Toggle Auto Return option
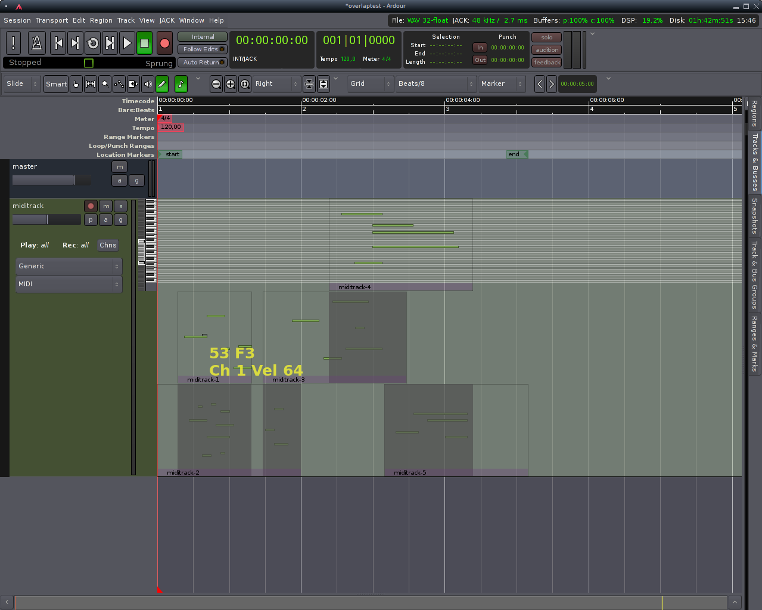The height and width of the screenshot is (610, 762). coord(202,62)
